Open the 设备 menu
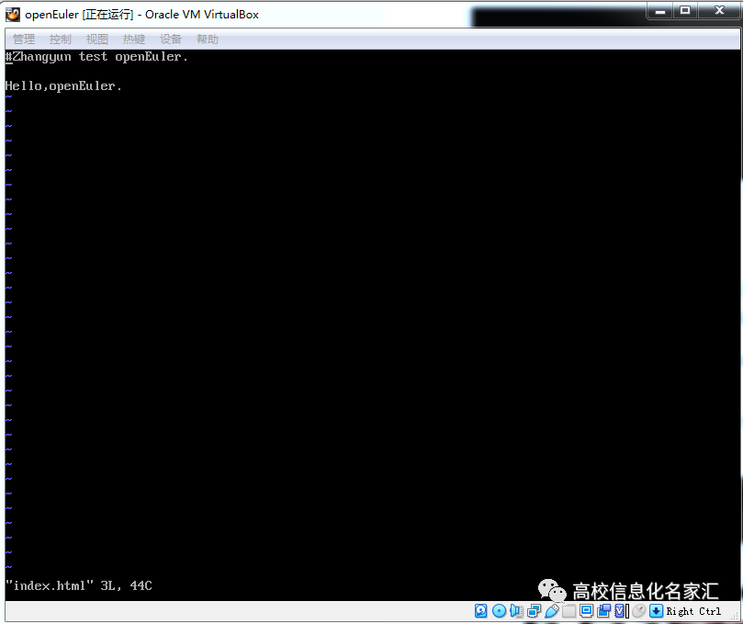Image resolution: width=743 pixels, height=624 pixels. click(x=170, y=39)
